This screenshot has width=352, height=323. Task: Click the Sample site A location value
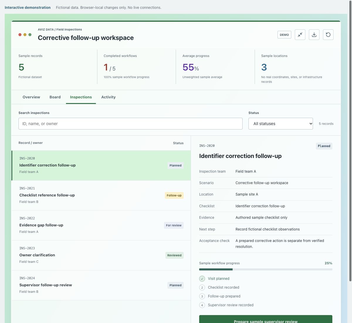pos(247,194)
